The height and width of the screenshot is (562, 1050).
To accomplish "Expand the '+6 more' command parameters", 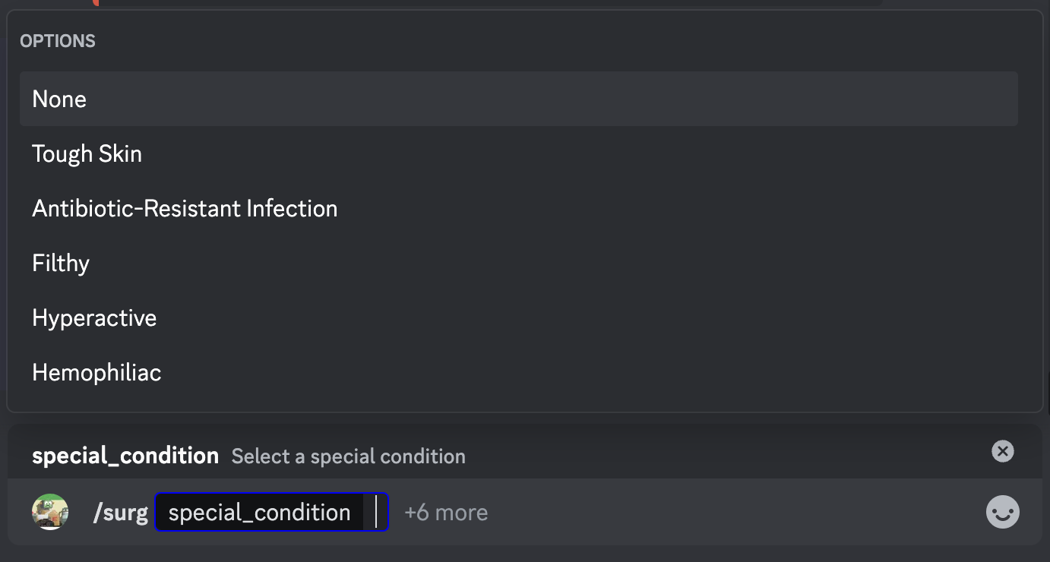I will coord(446,513).
